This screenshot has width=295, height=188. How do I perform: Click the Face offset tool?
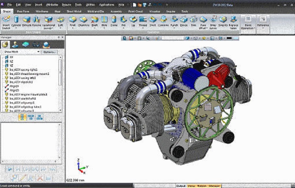click(203, 22)
